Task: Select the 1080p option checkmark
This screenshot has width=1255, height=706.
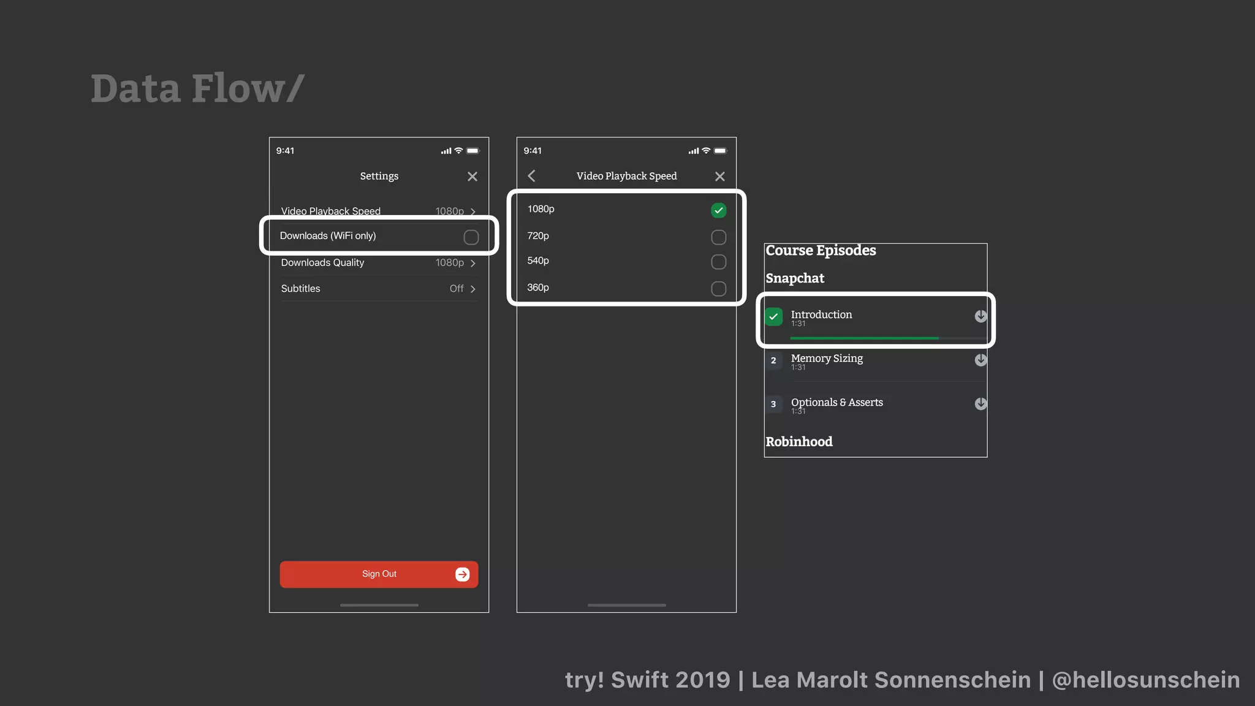Action: coord(718,210)
